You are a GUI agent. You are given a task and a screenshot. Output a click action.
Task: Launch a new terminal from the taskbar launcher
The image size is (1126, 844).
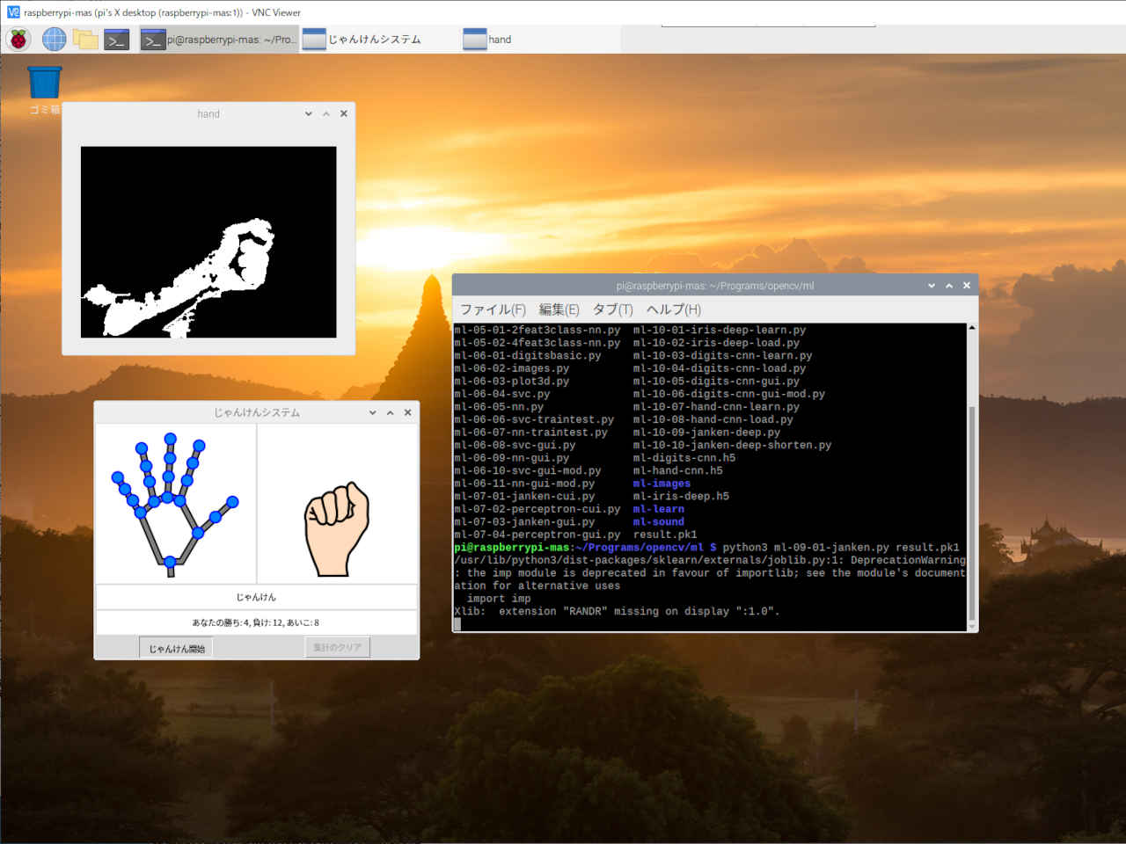point(116,40)
